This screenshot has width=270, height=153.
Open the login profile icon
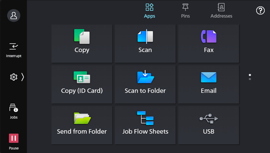click(x=14, y=15)
